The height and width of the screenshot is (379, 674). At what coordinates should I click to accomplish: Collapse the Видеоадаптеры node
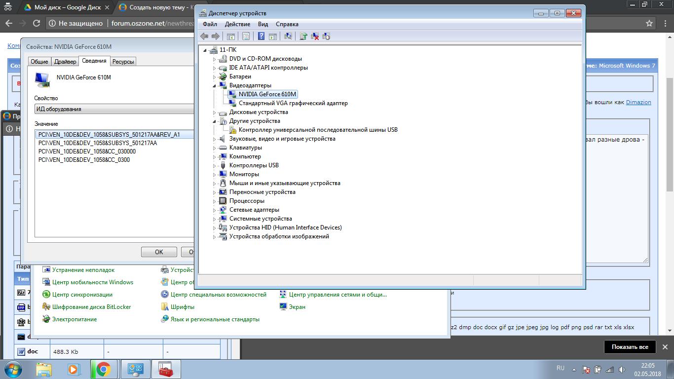(x=215, y=85)
